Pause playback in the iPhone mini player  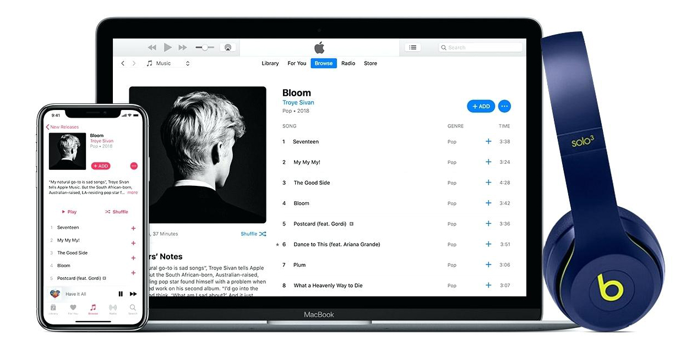pyautogui.click(x=121, y=294)
